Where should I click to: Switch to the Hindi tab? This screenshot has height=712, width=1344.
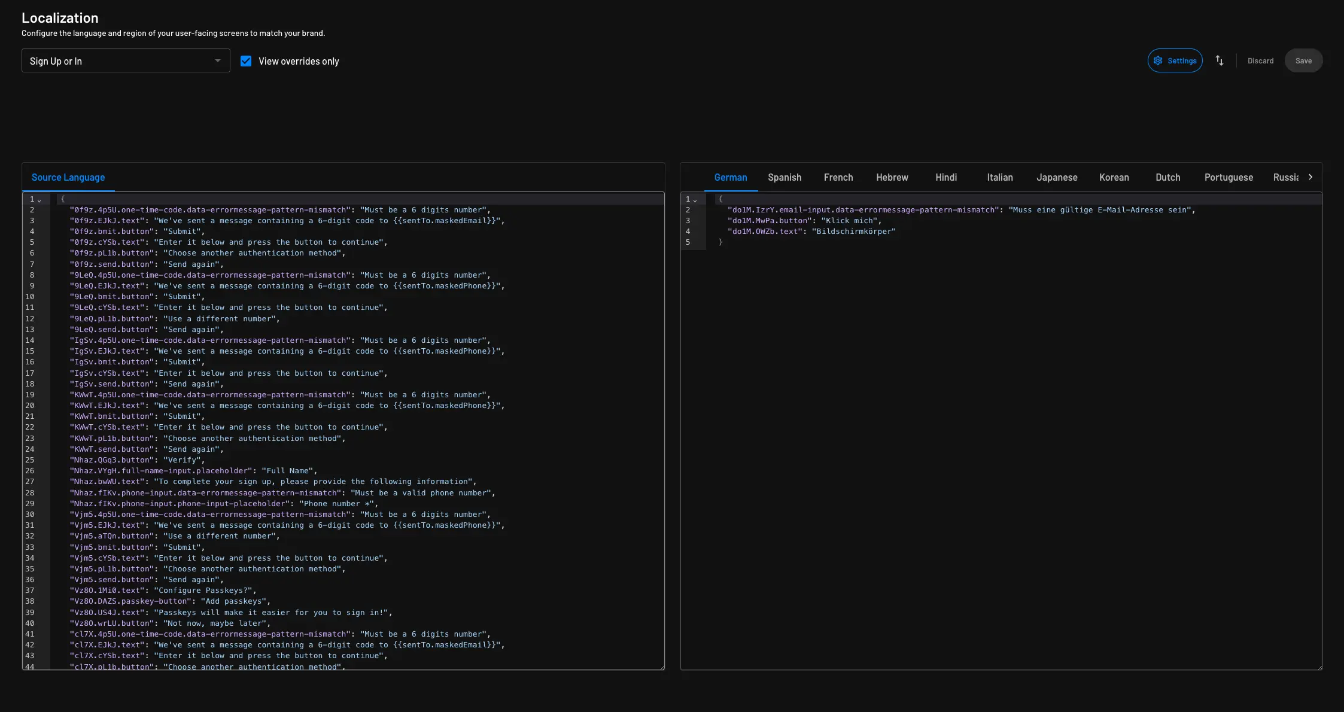pyautogui.click(x=946, y=177)
